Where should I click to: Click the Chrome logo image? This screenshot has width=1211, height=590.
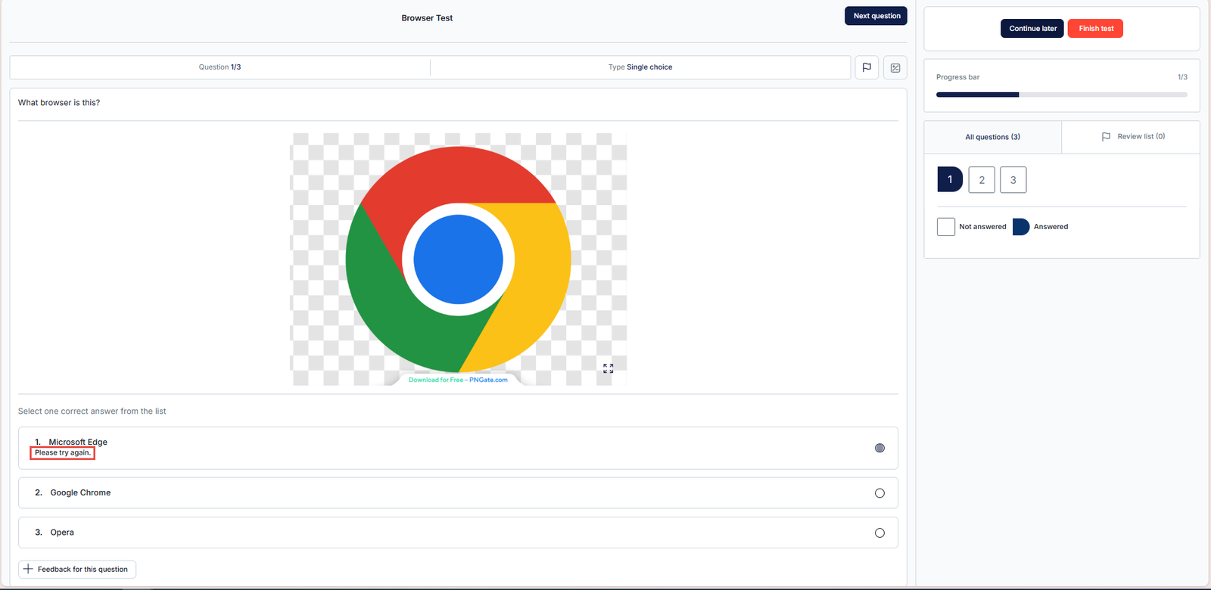458,259
